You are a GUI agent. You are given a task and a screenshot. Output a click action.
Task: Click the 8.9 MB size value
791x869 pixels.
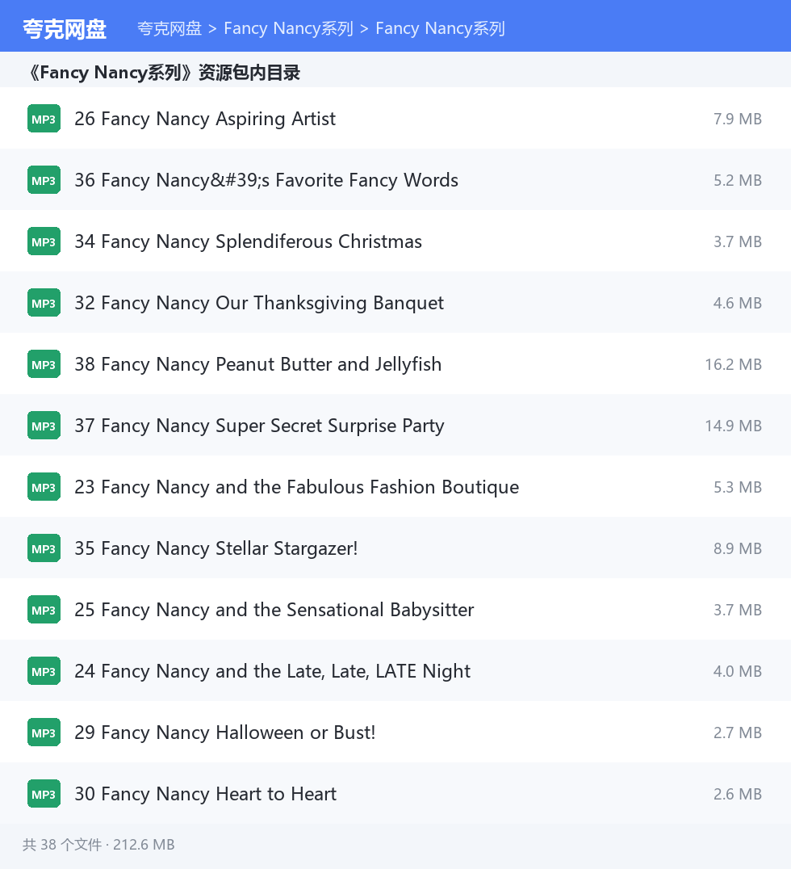click(x=737, y=548)
